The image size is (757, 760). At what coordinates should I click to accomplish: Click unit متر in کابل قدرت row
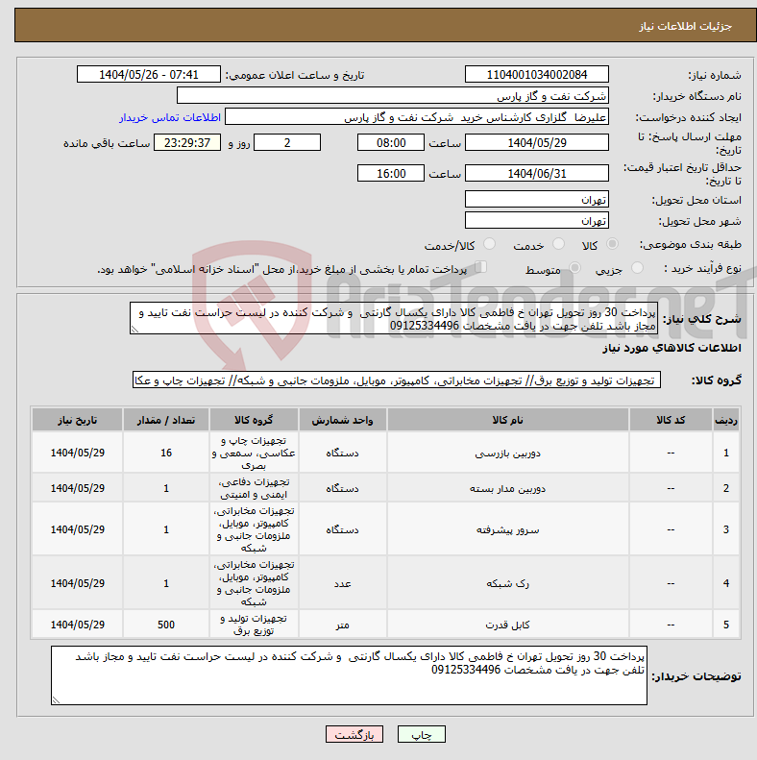[x=342, y=625]
